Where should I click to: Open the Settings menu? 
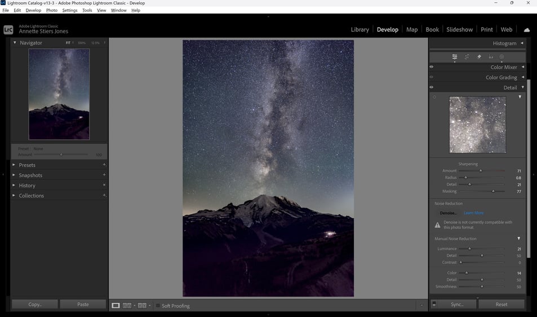69,10
